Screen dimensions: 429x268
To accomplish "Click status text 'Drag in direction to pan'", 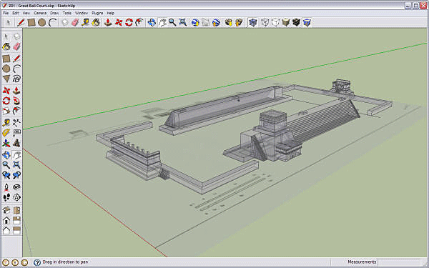I will [x=65, y=262].
